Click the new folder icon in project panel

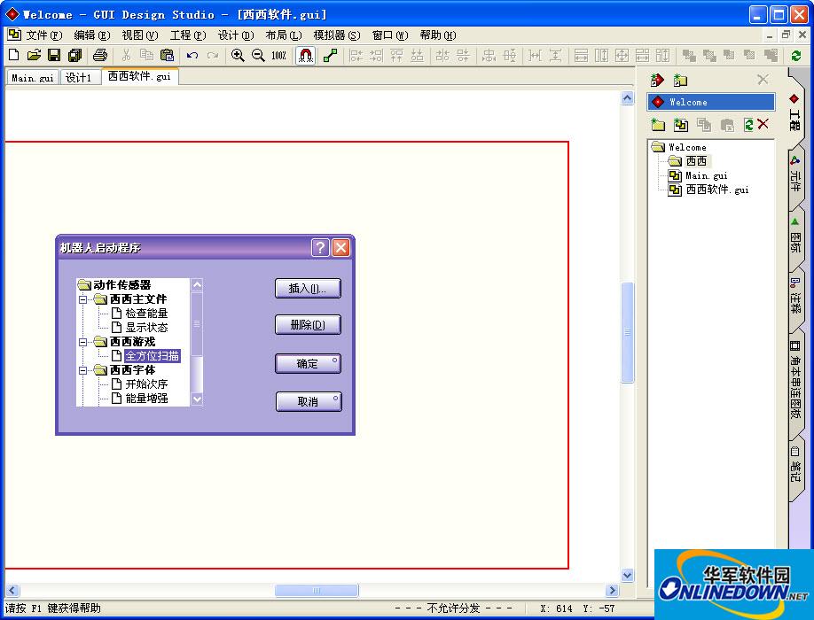tap(658, 125)
